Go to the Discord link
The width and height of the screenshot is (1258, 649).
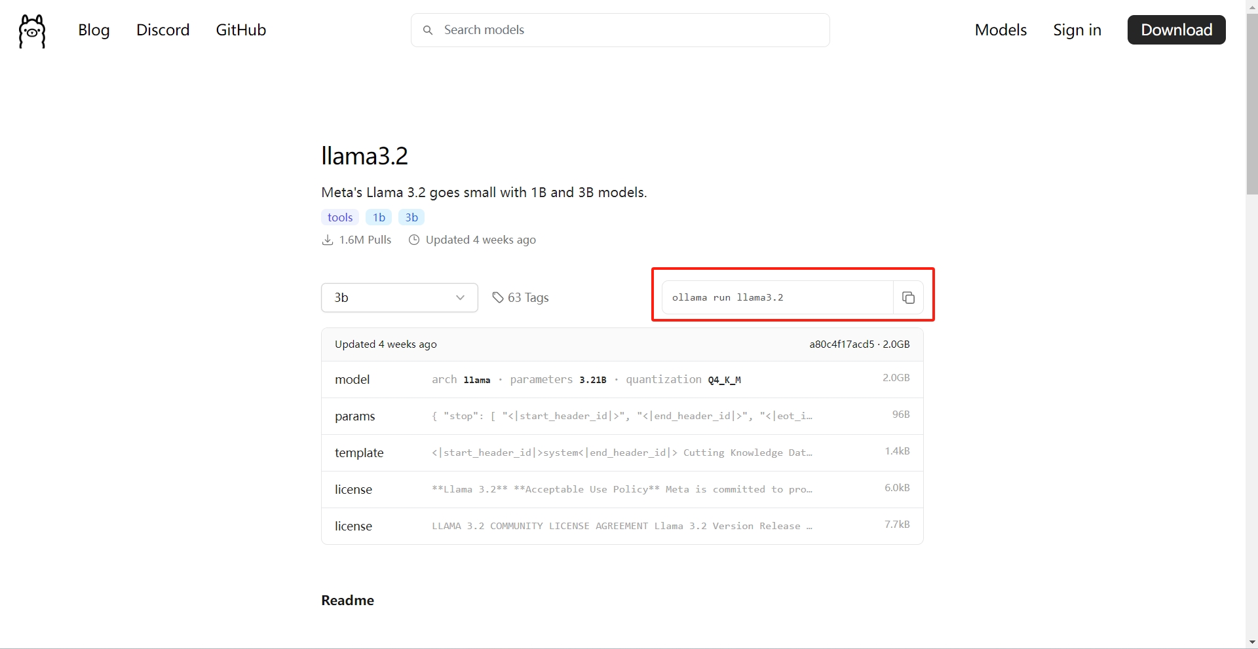click(x=163, y=30)
